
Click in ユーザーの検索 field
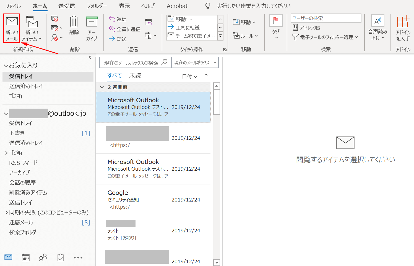[326, 18]
